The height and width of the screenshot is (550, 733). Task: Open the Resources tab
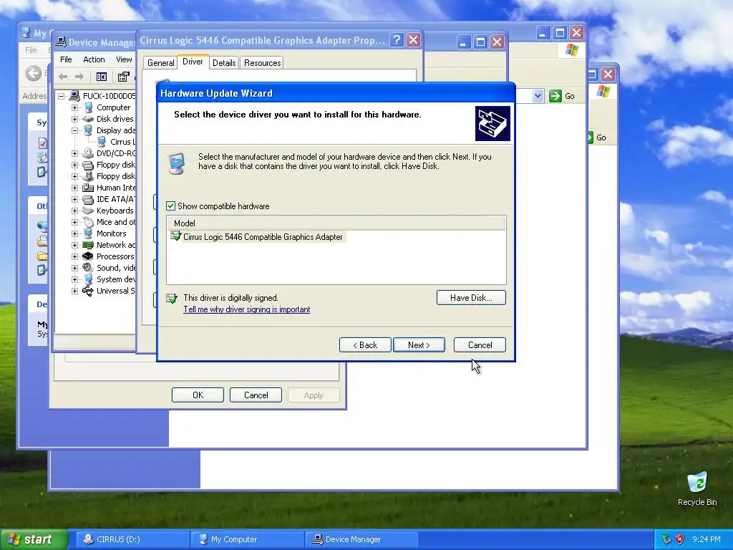(262, 63)
